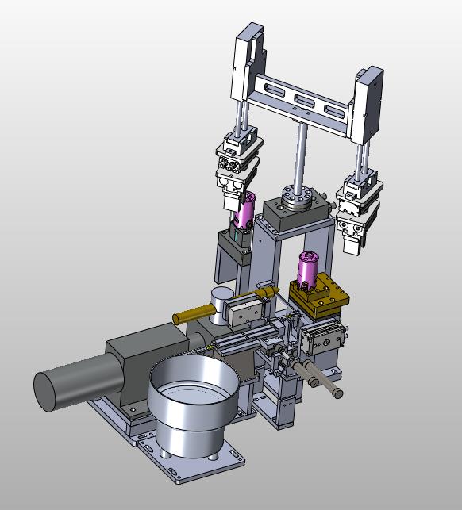Viewport: 462px width, 510px height.
Task: Select the tall left upright bracket at top
Action: pyautogui.click(x=248, y=62)
